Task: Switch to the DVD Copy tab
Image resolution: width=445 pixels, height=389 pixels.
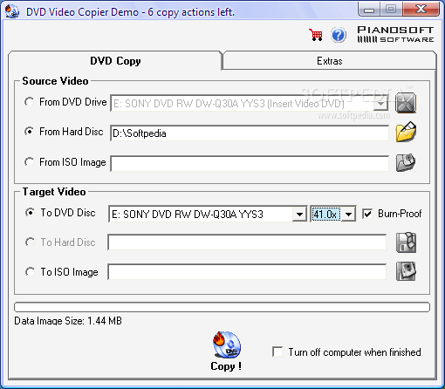Action: pos(115,61)
